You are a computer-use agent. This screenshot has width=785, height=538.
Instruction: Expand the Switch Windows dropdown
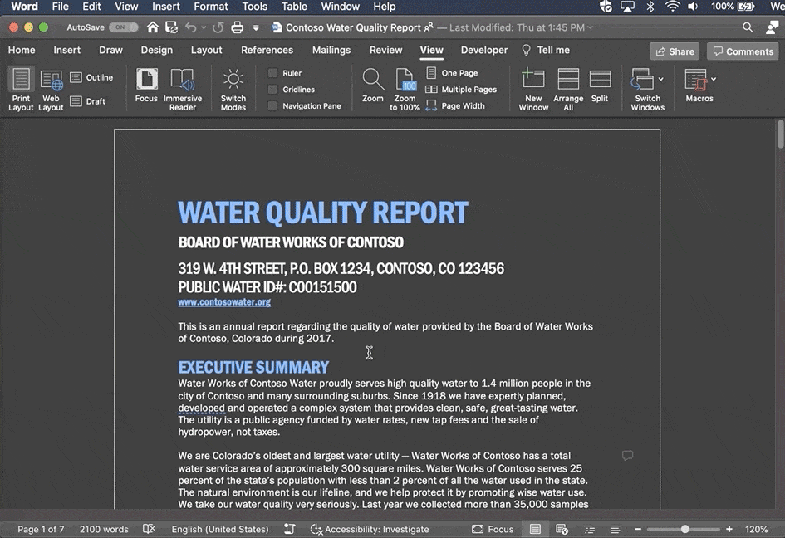pyautogui.click(x=660, y=80)
